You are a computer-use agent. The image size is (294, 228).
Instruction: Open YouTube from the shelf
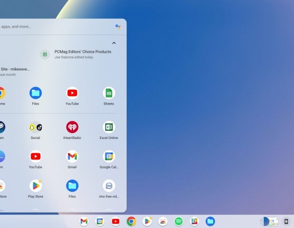click(x=116, y=221)
